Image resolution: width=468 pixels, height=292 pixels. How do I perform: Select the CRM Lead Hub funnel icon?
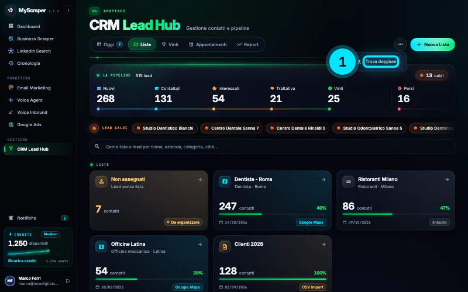(11, 149)
